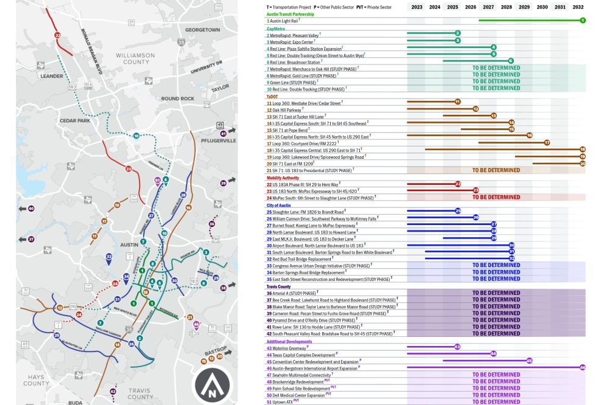Select timeline end marker 13 for SH 71 Tucker Hill

(494, 116)
